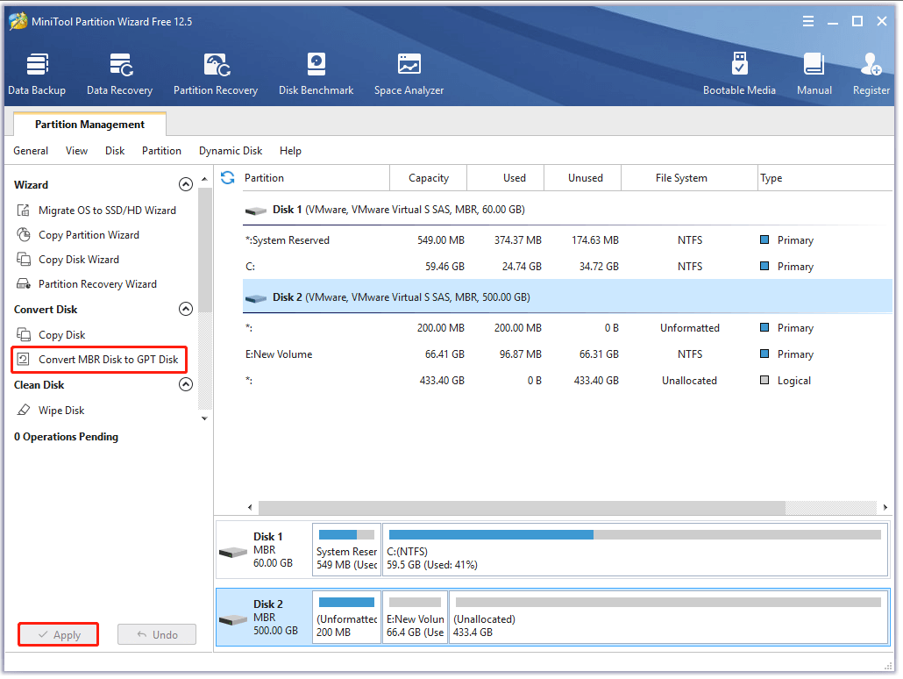Open the hamburger menu in title bar

(x=808, y=21)
